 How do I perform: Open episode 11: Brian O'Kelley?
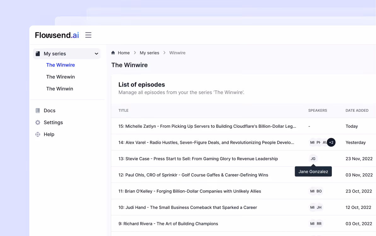(x=190, y=191)
